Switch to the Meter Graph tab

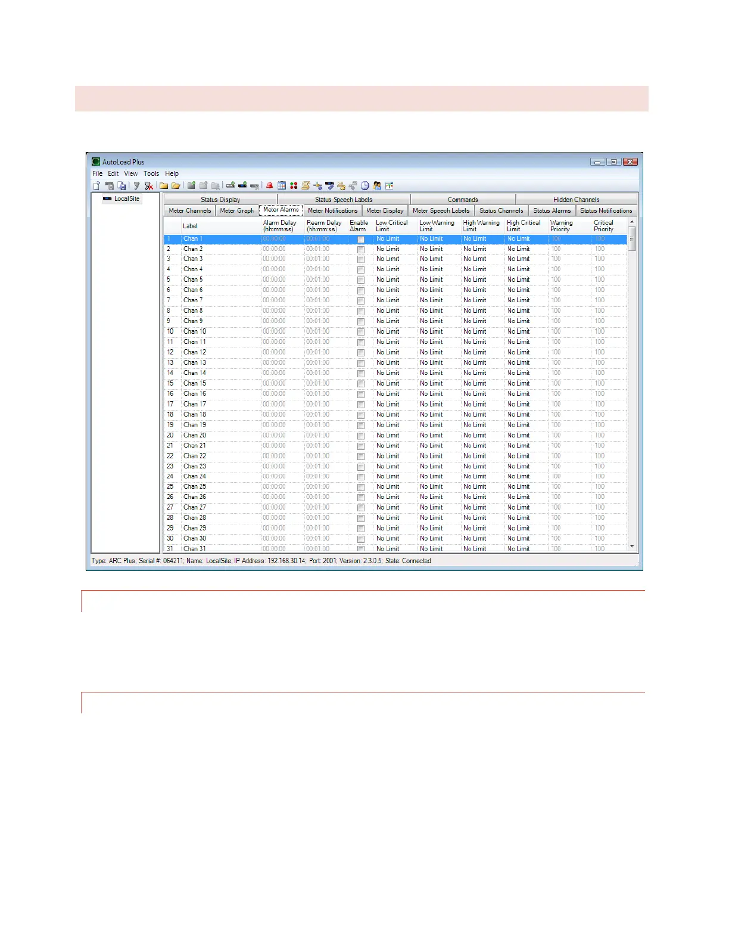tap(236, 210)
